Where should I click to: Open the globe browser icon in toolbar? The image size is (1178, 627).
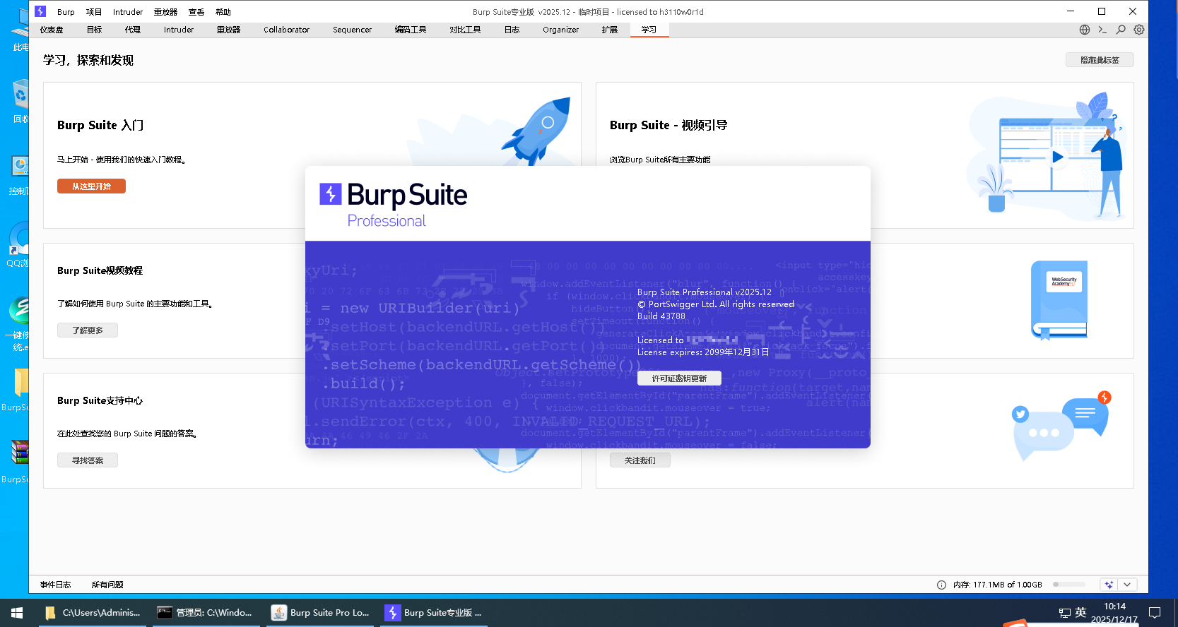(1085, 30)
